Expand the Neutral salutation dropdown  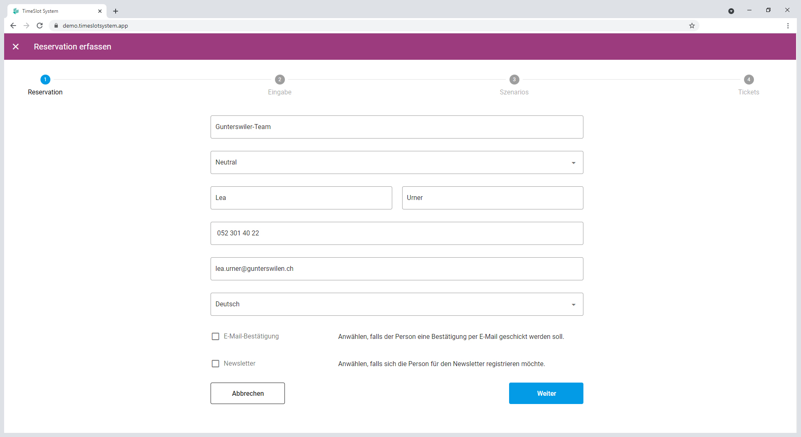click(397, 162)
